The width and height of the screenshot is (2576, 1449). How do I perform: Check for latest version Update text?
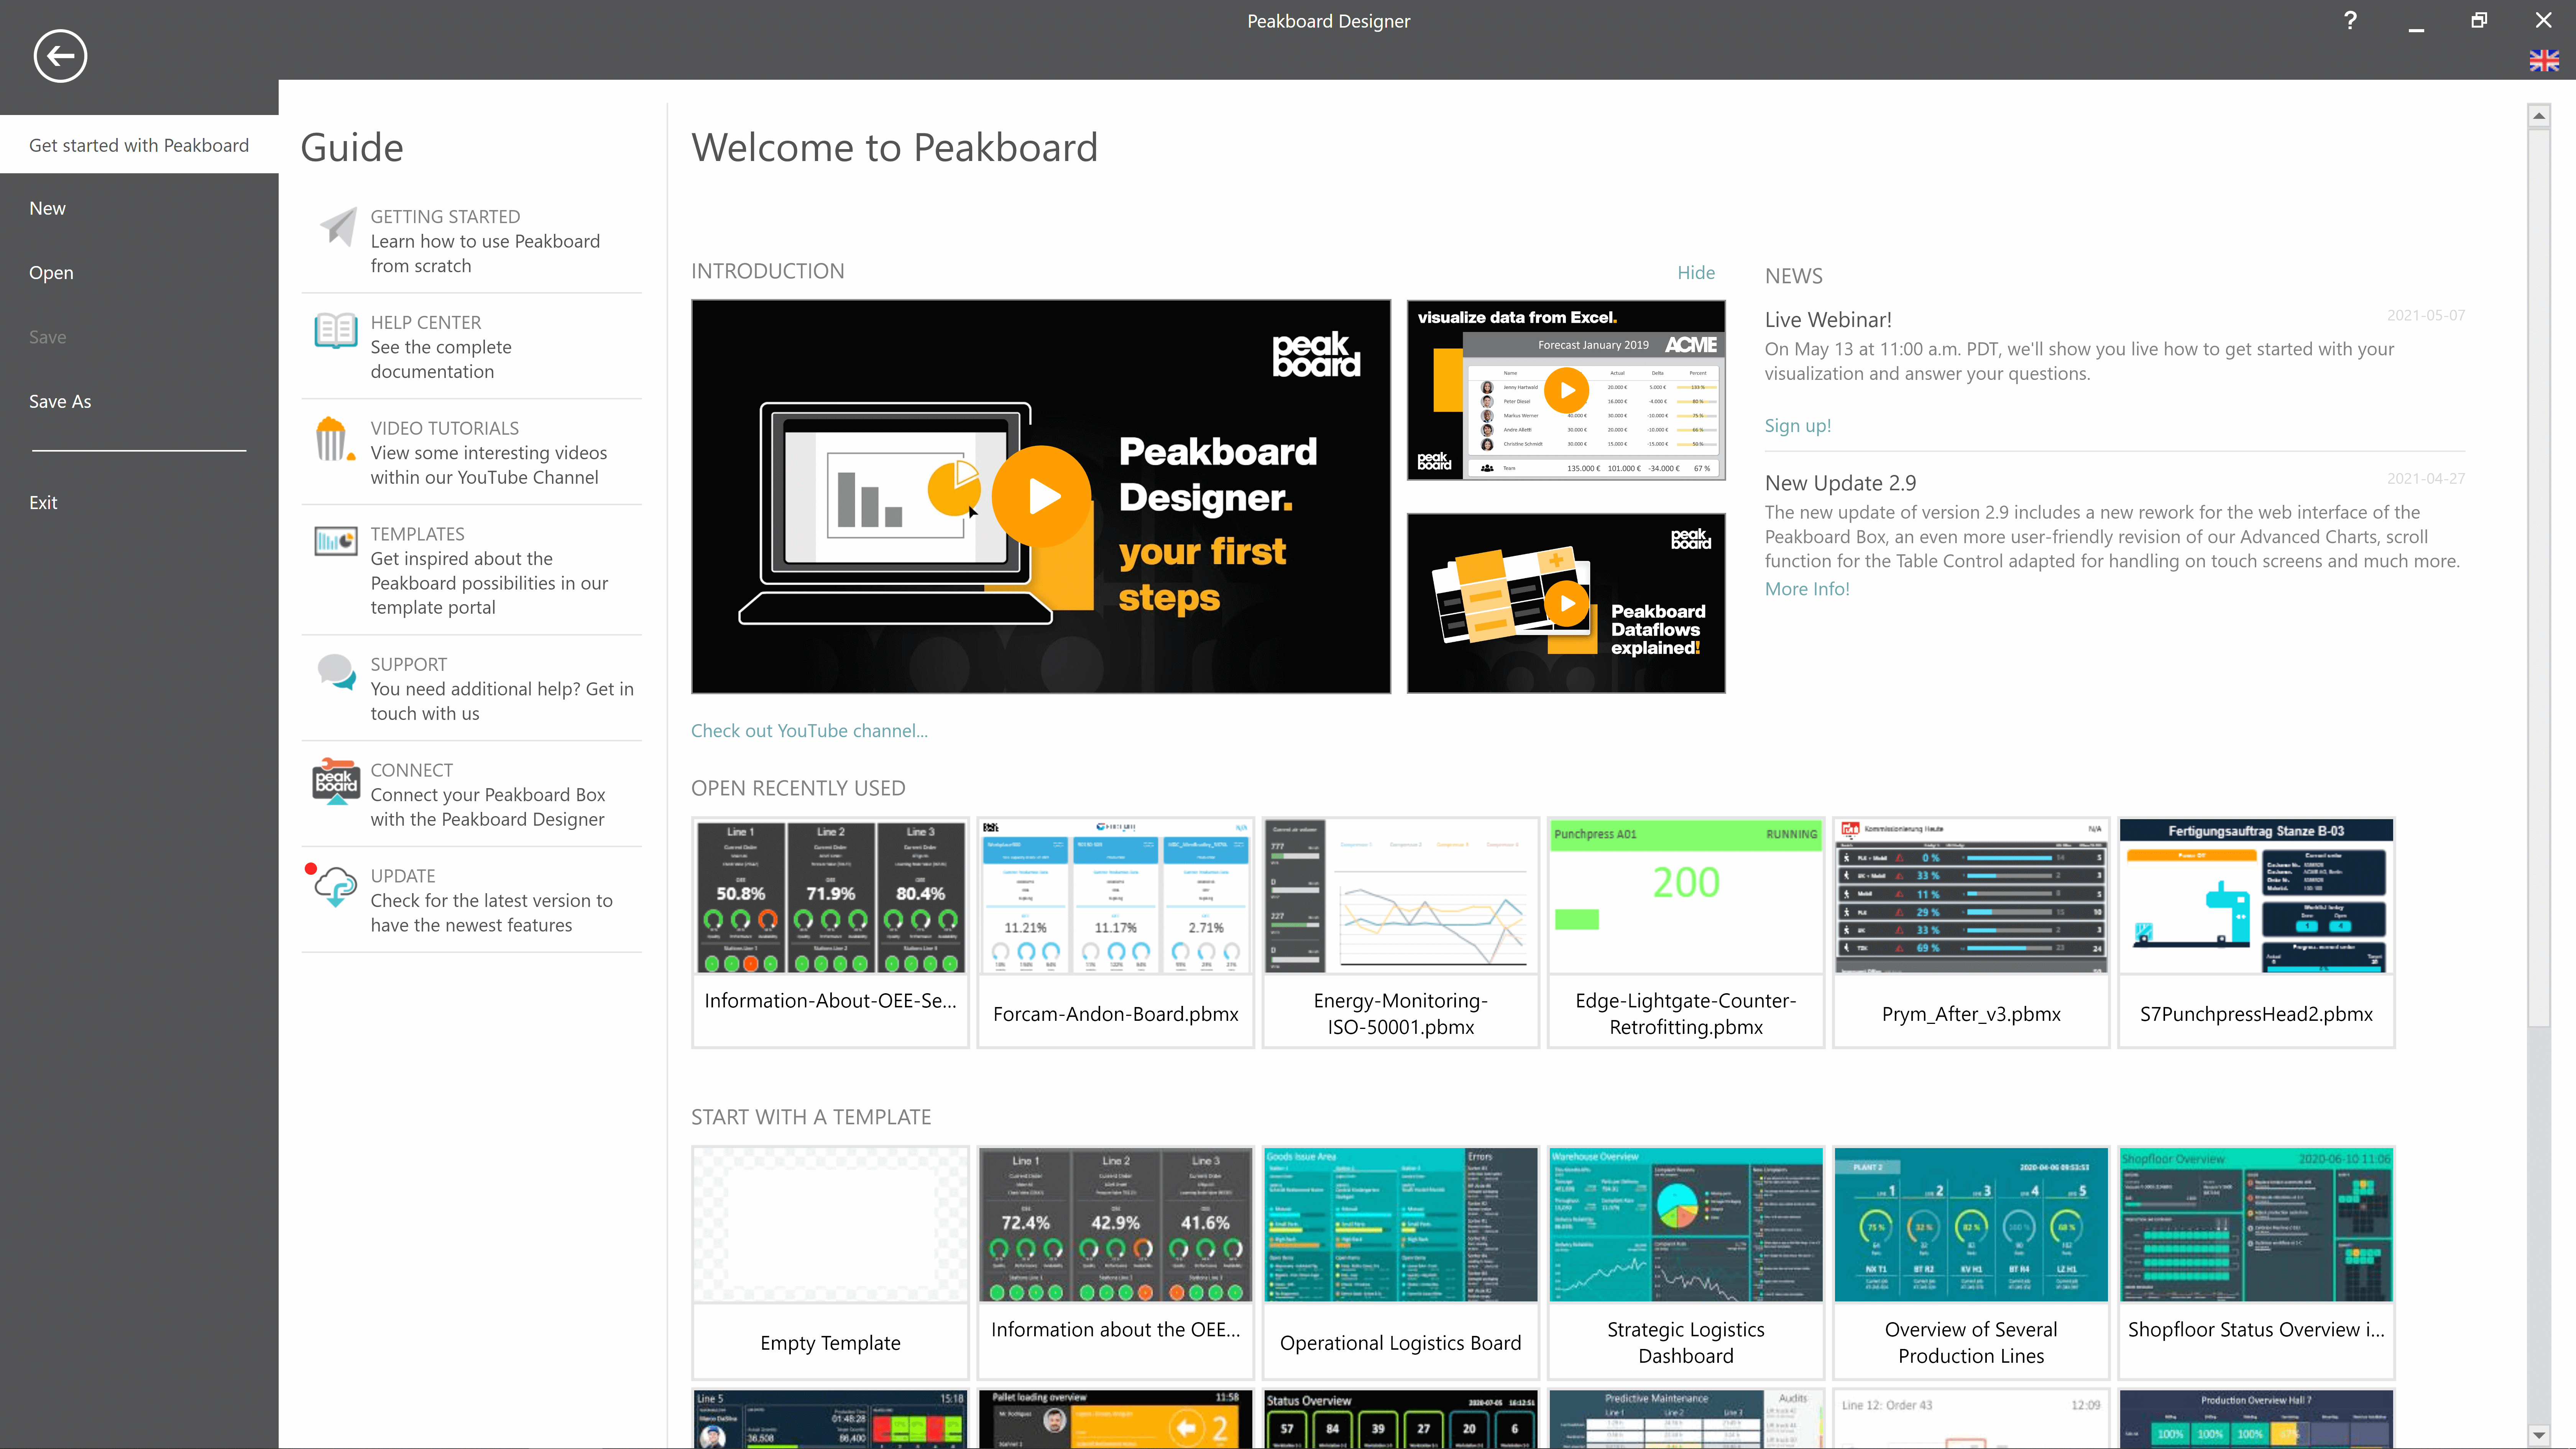[x=491, y=900]
